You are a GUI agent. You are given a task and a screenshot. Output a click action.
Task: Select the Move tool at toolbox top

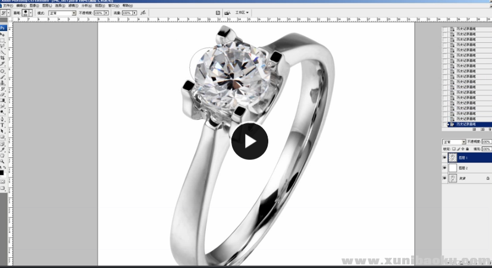click(2, 35)
